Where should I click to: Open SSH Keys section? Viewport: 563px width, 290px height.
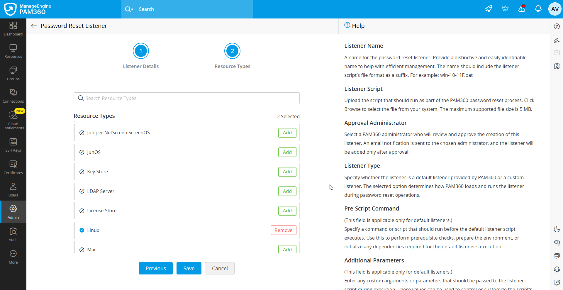click(x=13, y=145)
